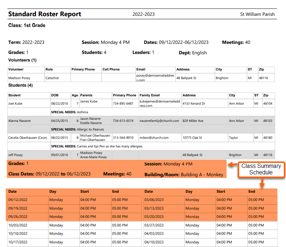Viewport: 286px width, 247px height.
Task: Select address 4133 Kenard Dr
Action: (x=194, y=104)
